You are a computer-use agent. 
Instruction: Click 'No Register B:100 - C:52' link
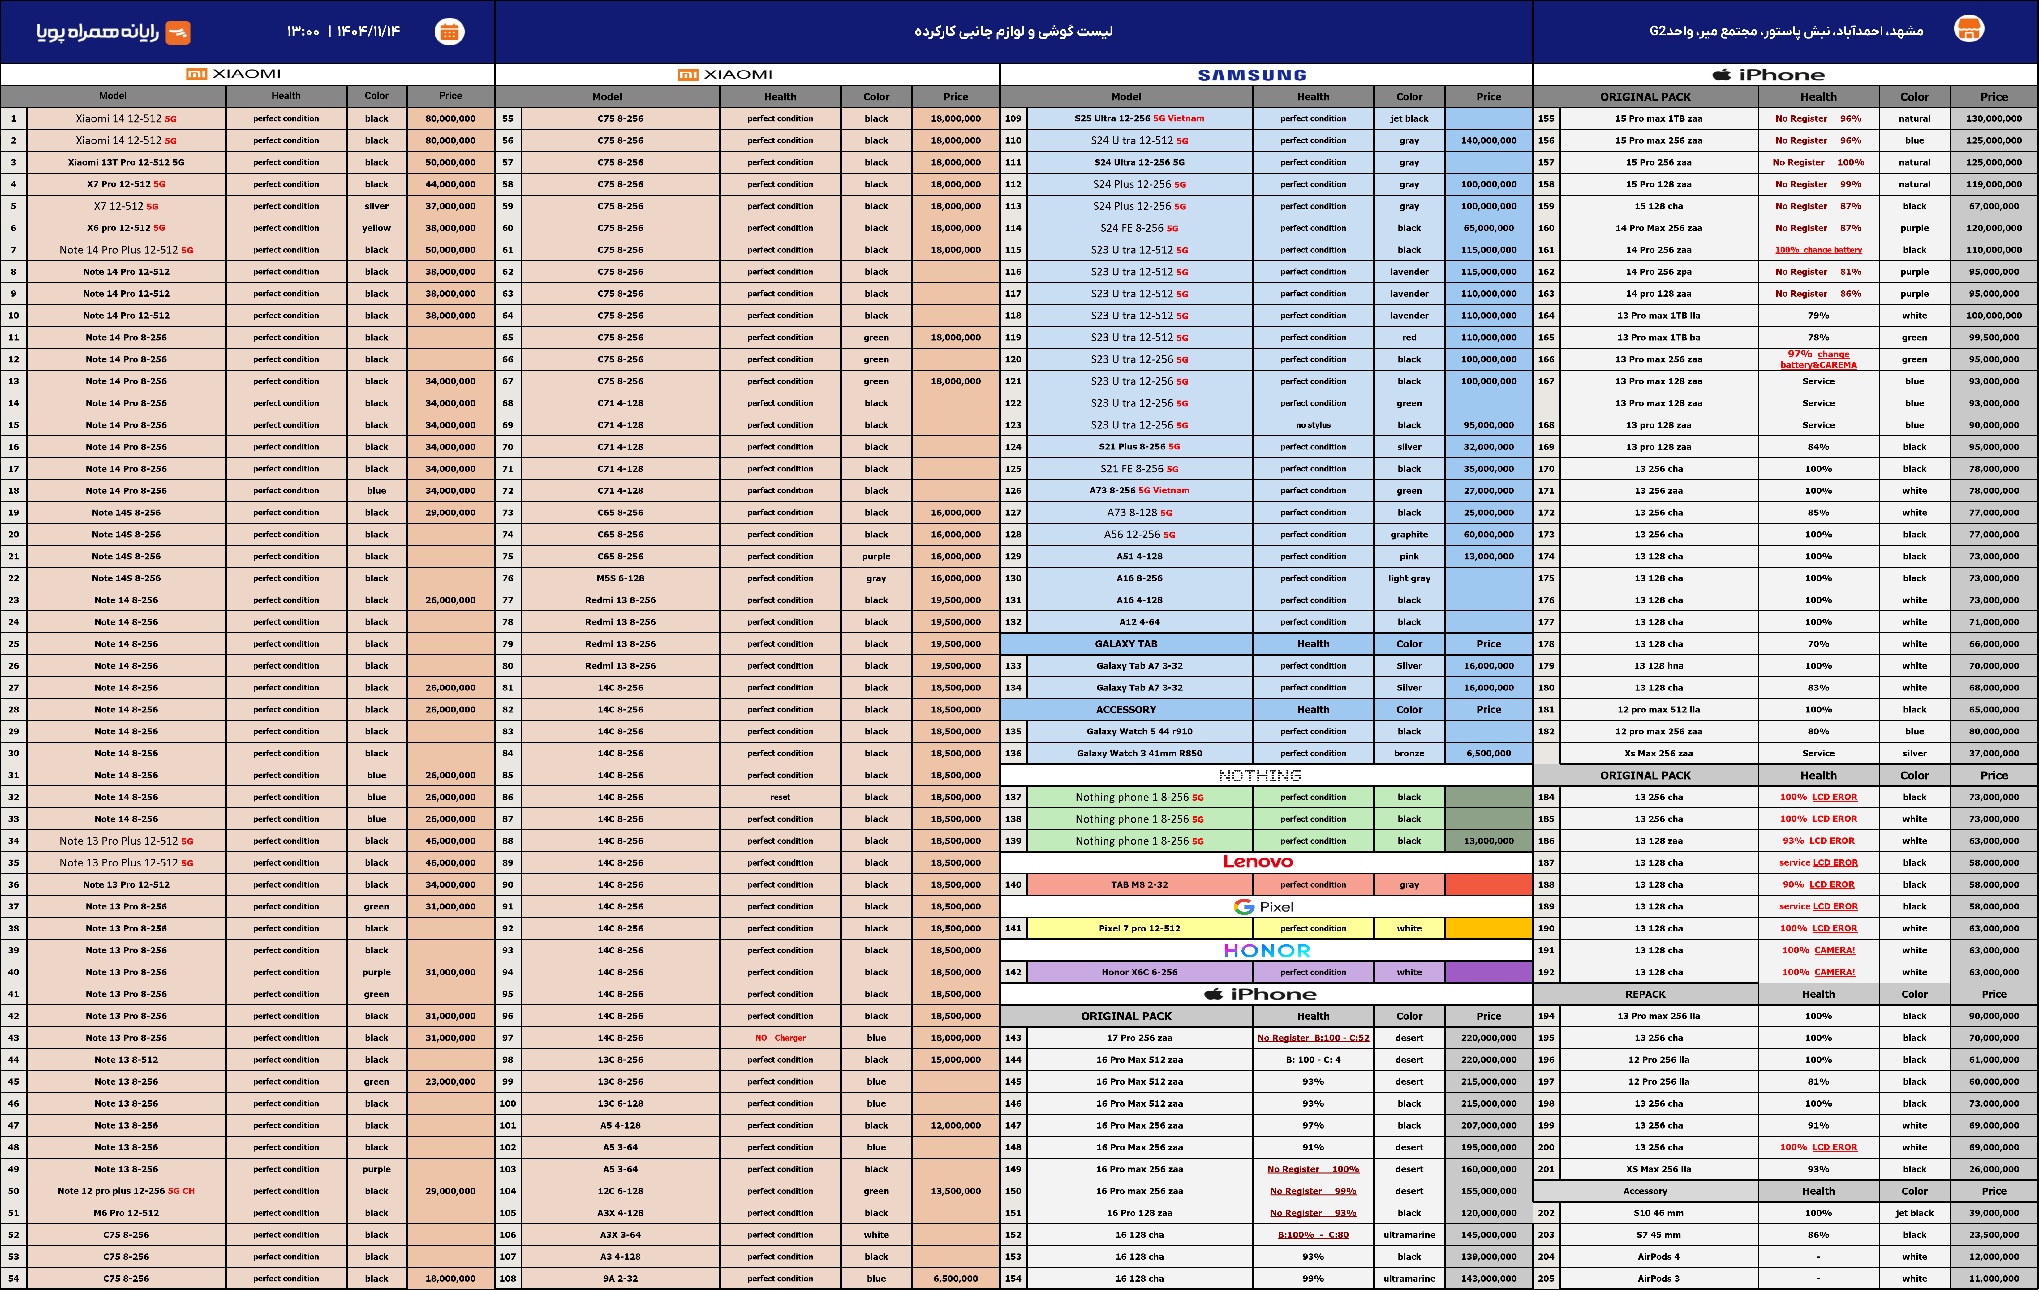1313,1038
